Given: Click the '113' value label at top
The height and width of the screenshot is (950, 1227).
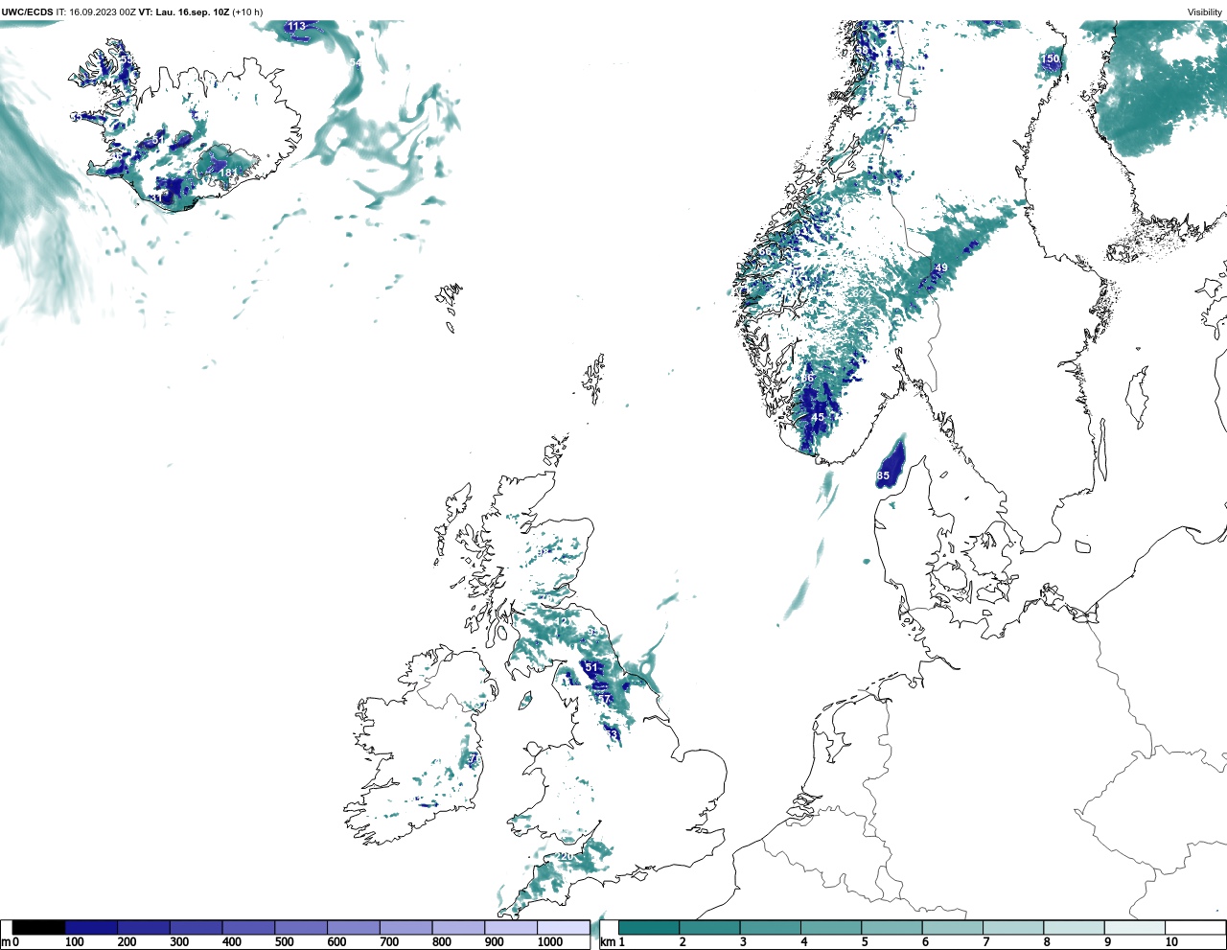Looking at the screenshot, I should [x=297, y=27].
